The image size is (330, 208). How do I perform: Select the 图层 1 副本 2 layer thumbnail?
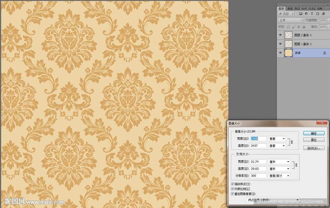pos(288,44)
